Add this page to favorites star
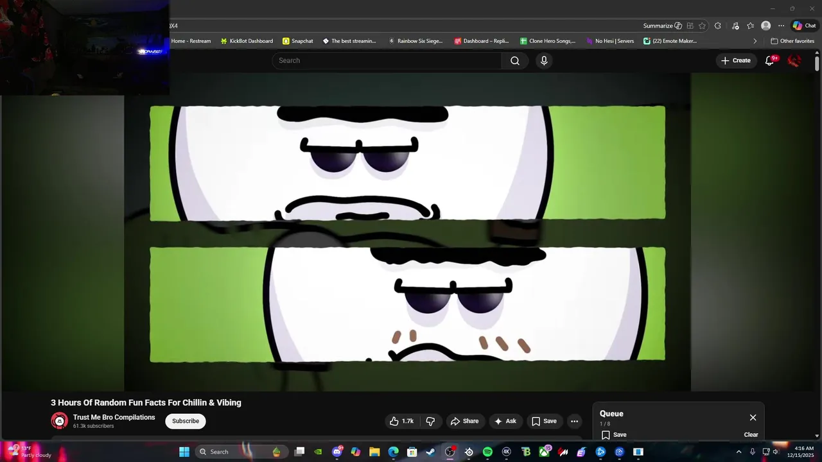The width and height of the screenshot is (822, 462). pyautogui.click(x=702, y=26)
